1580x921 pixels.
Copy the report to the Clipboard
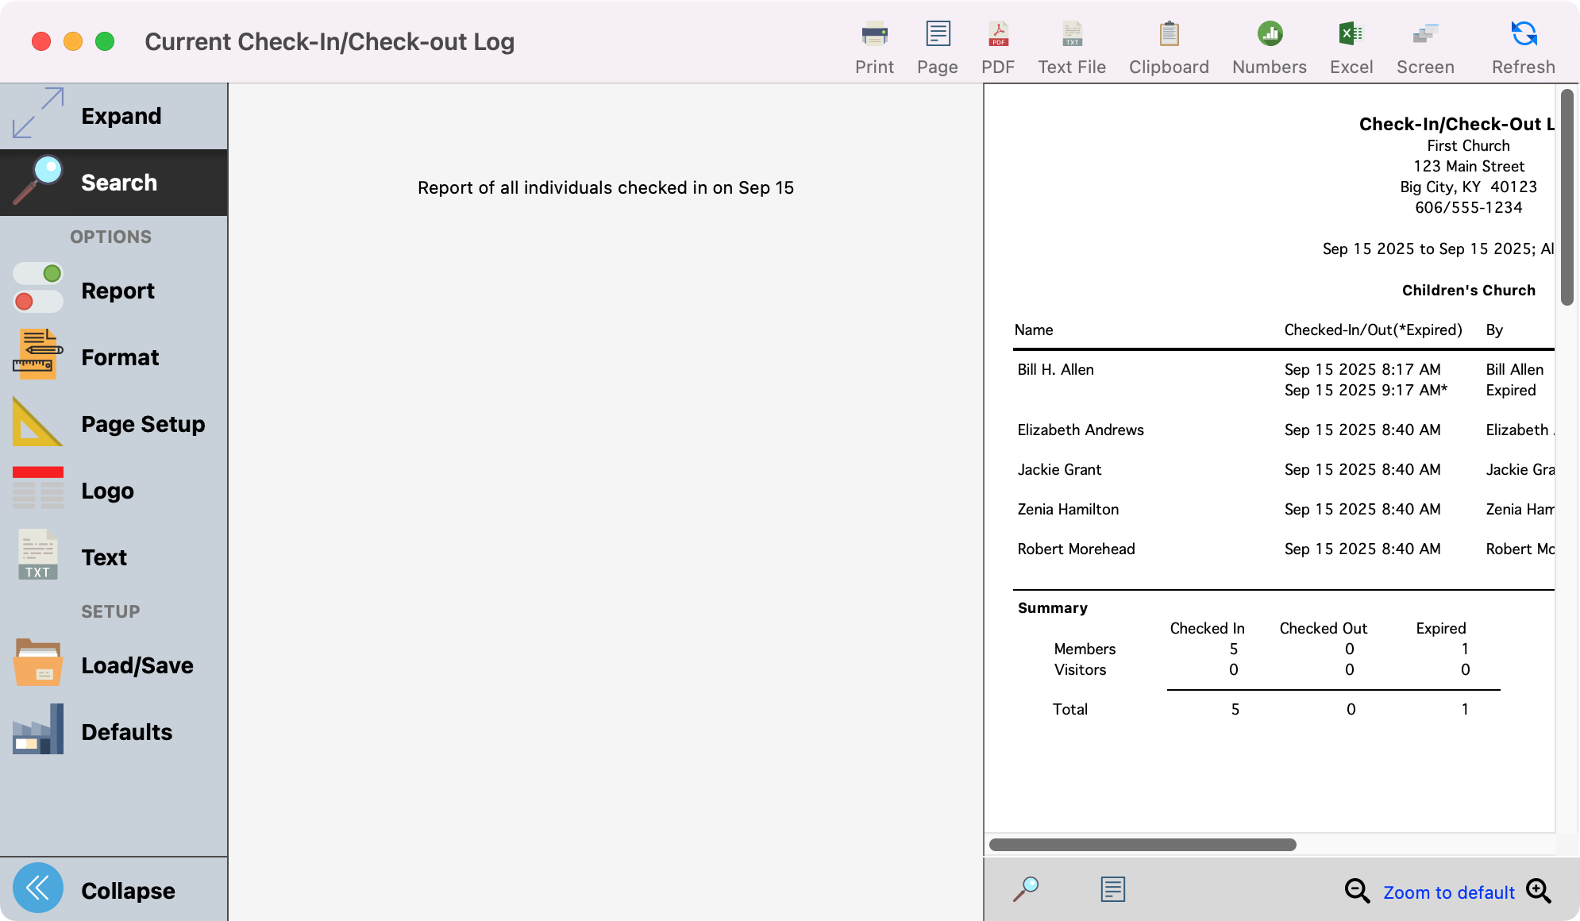pyautogui.click(x=1168, y=44)
